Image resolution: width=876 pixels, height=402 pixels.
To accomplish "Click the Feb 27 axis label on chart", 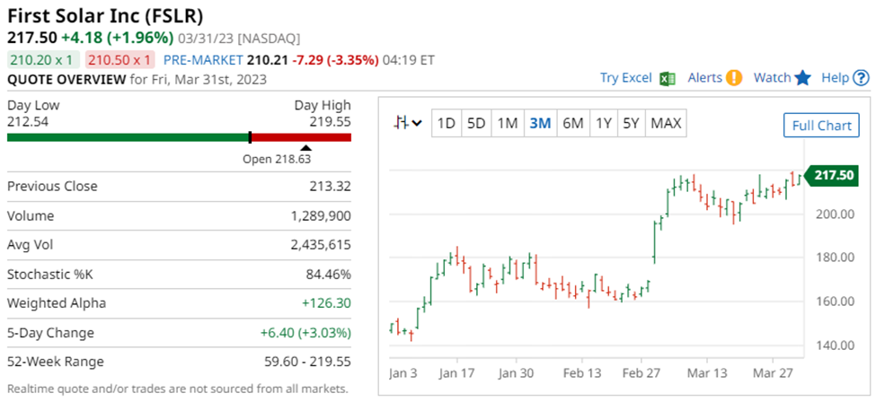I will (641, 372).
